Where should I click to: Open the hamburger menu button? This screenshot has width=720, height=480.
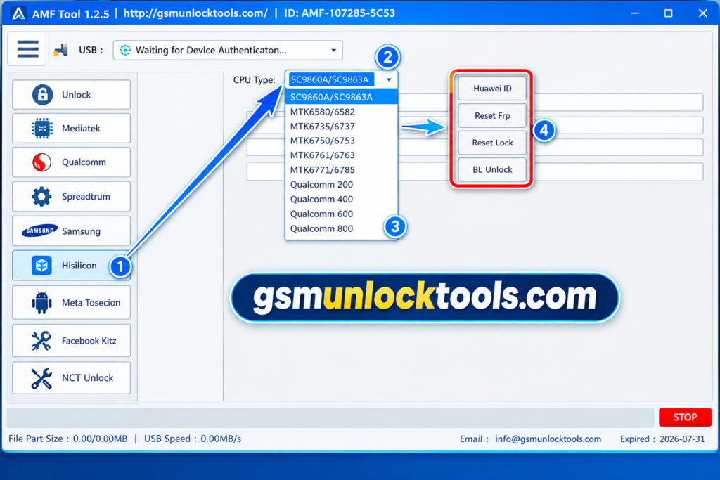[x=27, y=49]
